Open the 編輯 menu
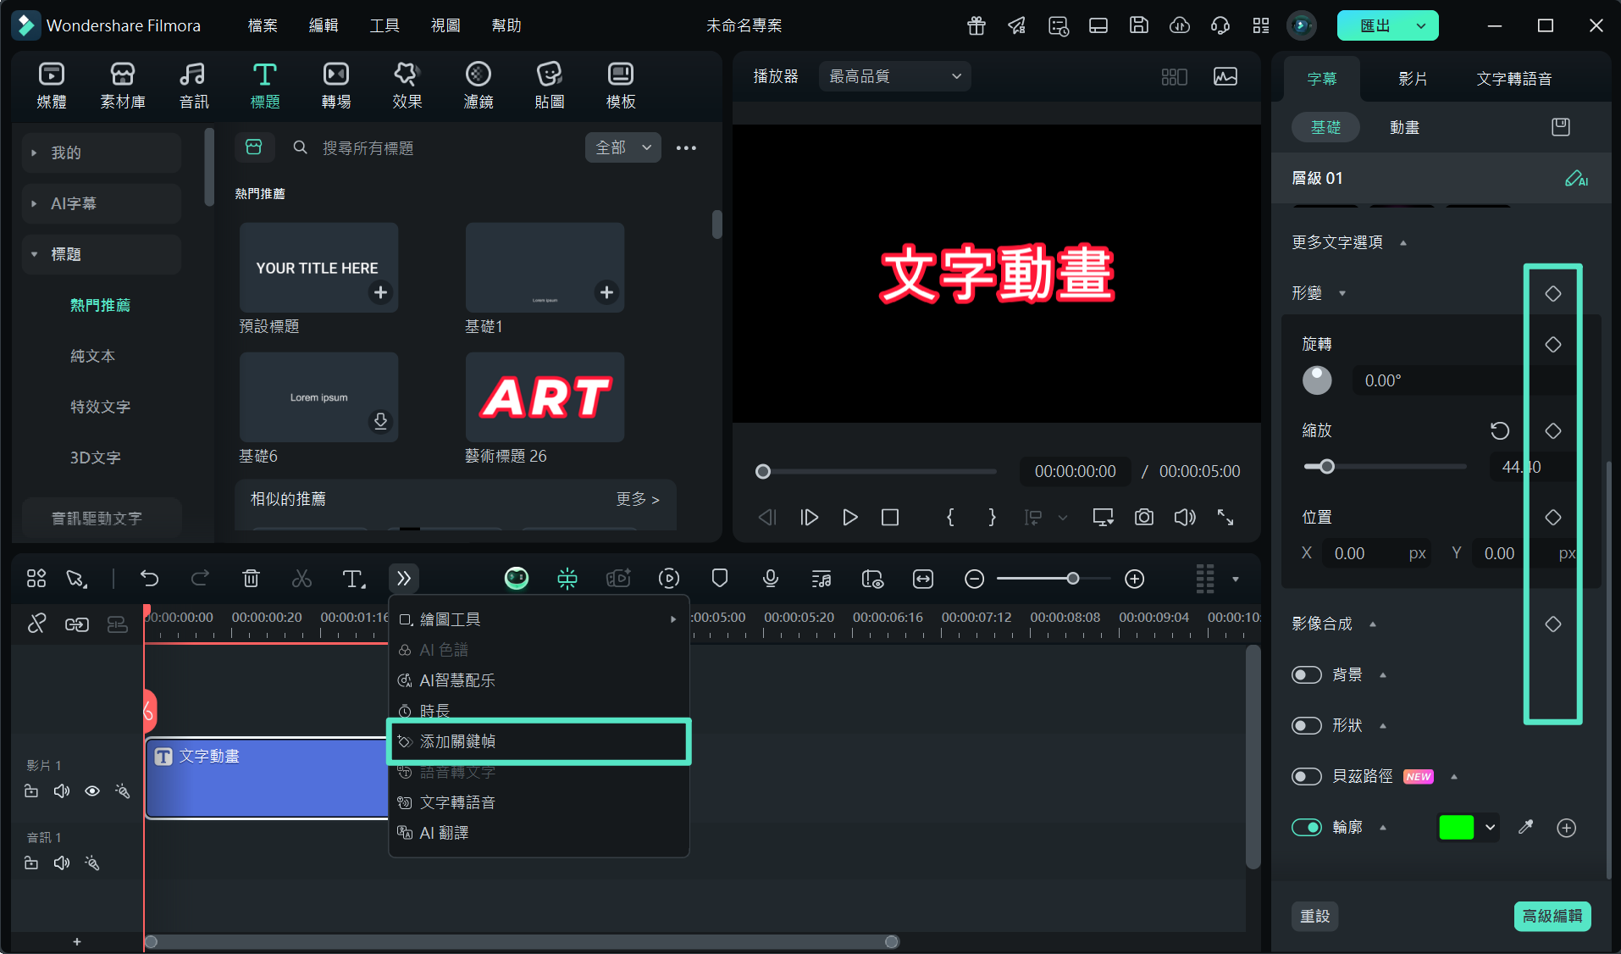Screen dimensions: 1621x954 coord(324,25)
